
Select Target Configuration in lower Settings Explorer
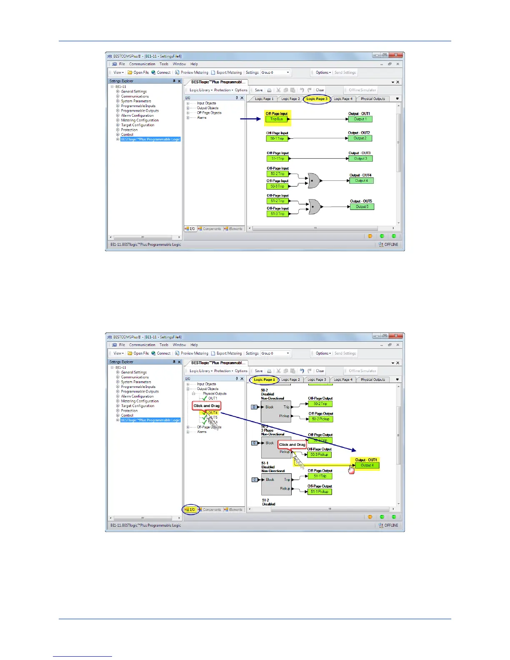pyautogui.click(x=137, y=406)
